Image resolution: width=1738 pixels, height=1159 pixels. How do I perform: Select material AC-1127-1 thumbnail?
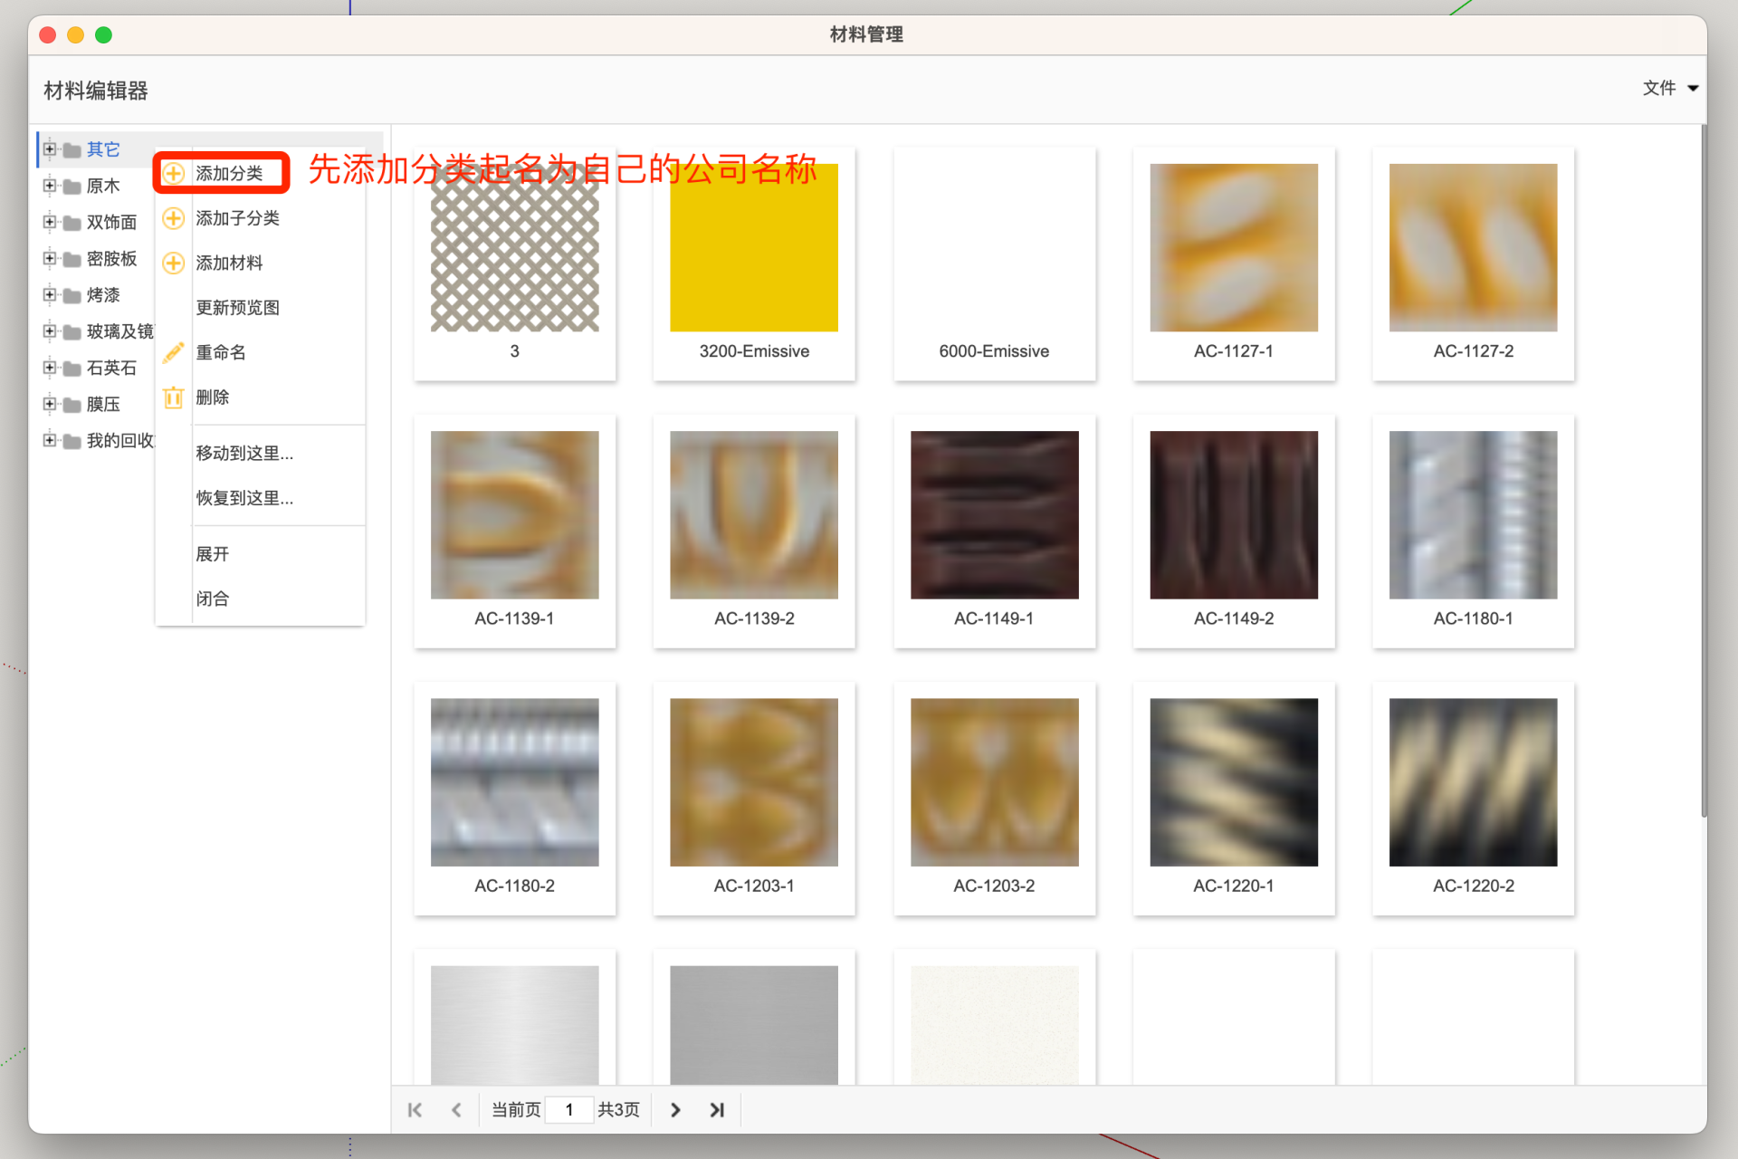click(1234, 247)
